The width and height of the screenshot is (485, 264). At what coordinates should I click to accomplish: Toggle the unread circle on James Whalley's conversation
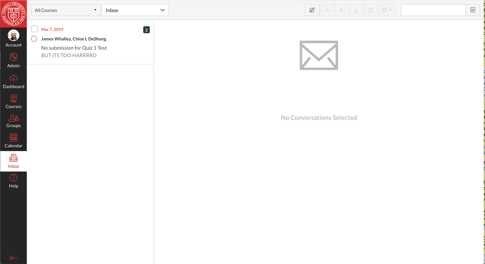click(x=34, y=39)
